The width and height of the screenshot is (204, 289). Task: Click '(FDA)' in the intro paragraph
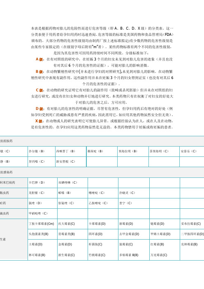tap(168, 35)
